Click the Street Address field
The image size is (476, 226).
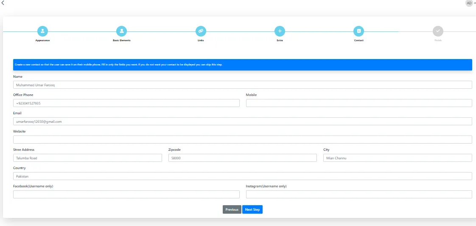[87, 158]
